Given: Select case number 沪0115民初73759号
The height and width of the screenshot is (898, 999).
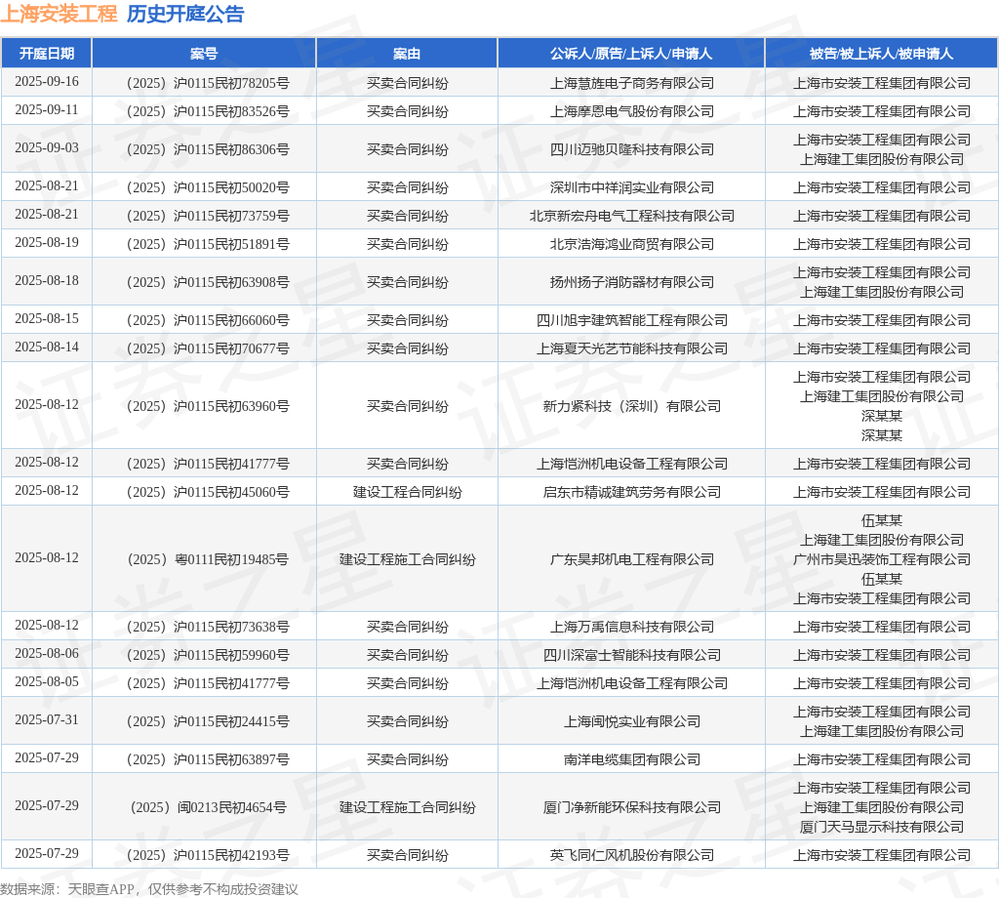Looking at the screenshot, I should click(208, 216).
